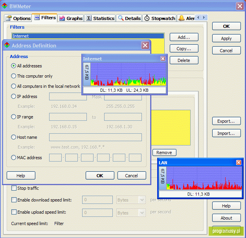Screen dimensions: 246x238
Task: Click the Stopwatch clock icon
Action: (147, 18)
